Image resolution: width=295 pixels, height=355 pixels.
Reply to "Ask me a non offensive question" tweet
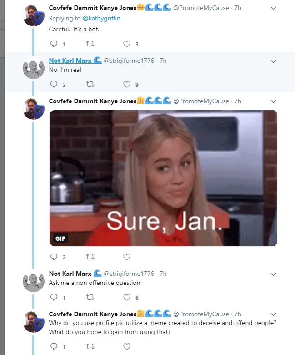point(54,298)
